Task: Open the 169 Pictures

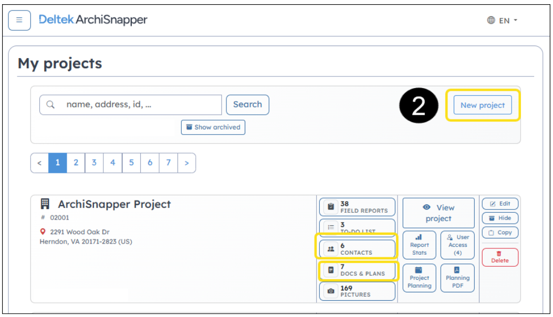Action: 357,291
